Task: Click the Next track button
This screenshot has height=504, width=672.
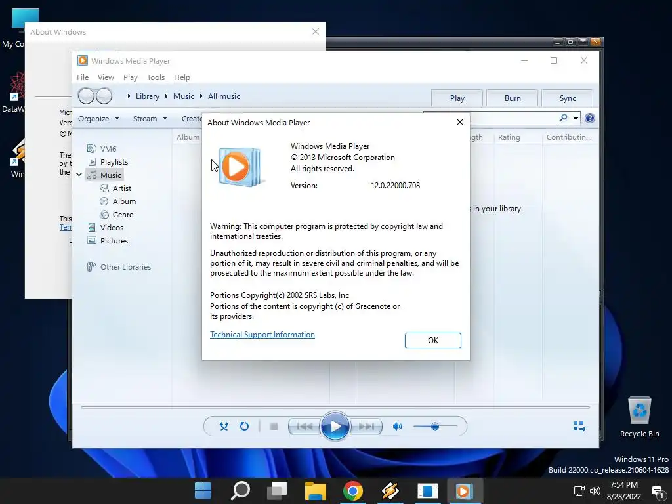Action: pos(366,427)
